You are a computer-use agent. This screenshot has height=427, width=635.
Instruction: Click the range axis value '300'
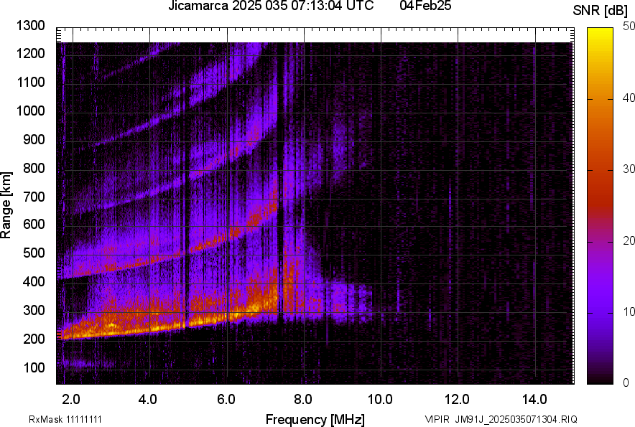tap(34, 310)
